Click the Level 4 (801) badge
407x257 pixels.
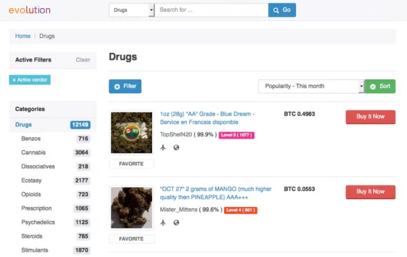pos(241,210)
